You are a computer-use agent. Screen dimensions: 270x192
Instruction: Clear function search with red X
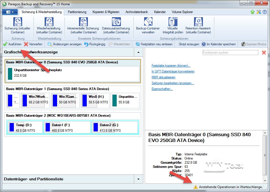[264, 53]
